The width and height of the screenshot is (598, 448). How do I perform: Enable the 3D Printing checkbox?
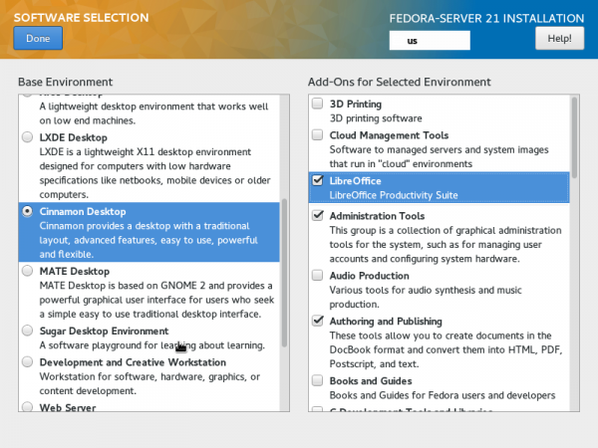tap(317, 104)
